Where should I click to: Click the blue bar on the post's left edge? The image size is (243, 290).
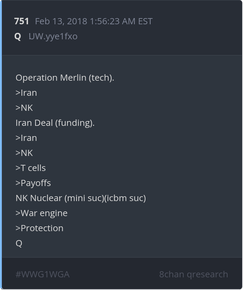click(x=1, y=145)
